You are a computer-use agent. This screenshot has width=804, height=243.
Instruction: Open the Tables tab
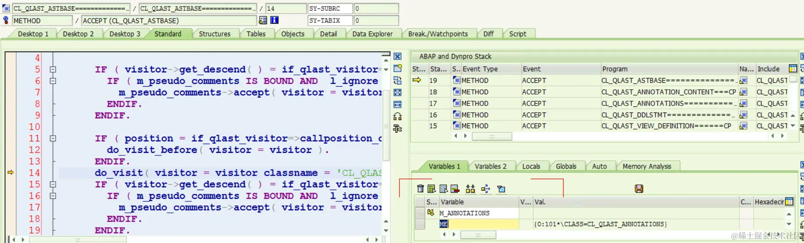(x=256, y=34)
